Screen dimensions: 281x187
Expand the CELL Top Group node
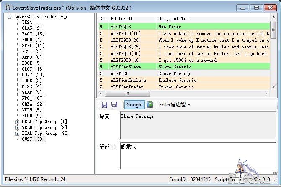17,121
